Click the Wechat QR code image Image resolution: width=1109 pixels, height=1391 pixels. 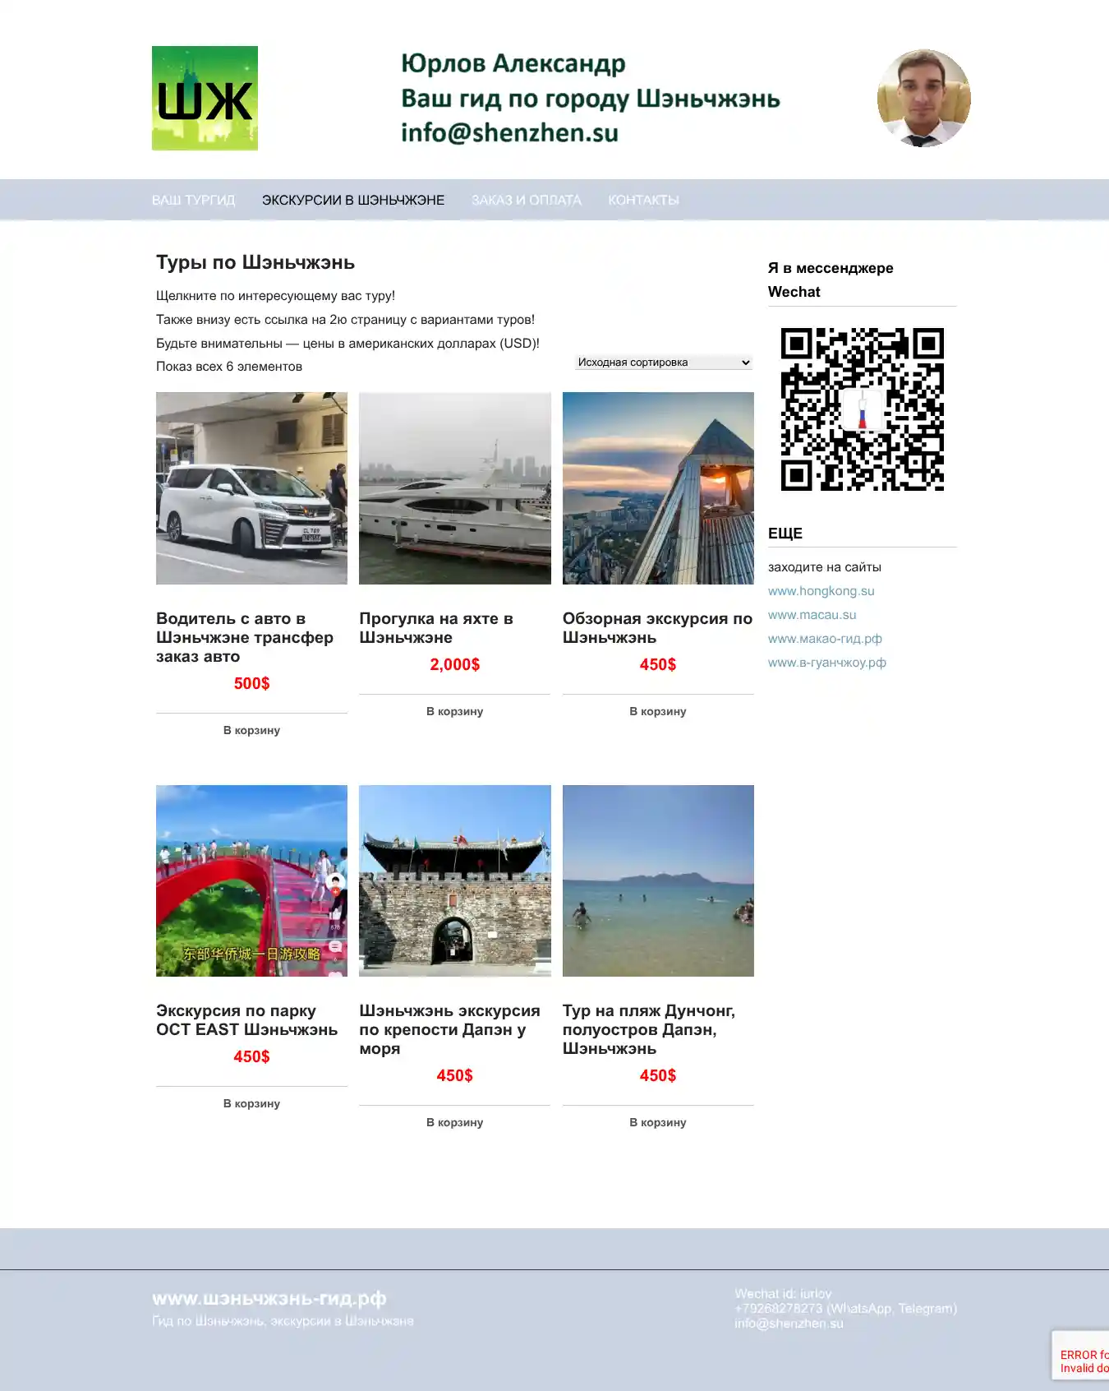(x=862, y=409)
